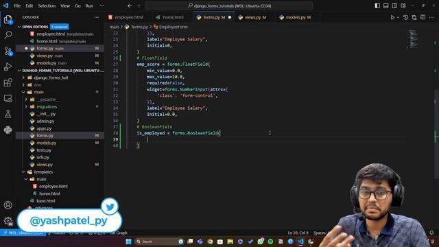Open the File menu
439x247 pixels.
coord(17,5)
